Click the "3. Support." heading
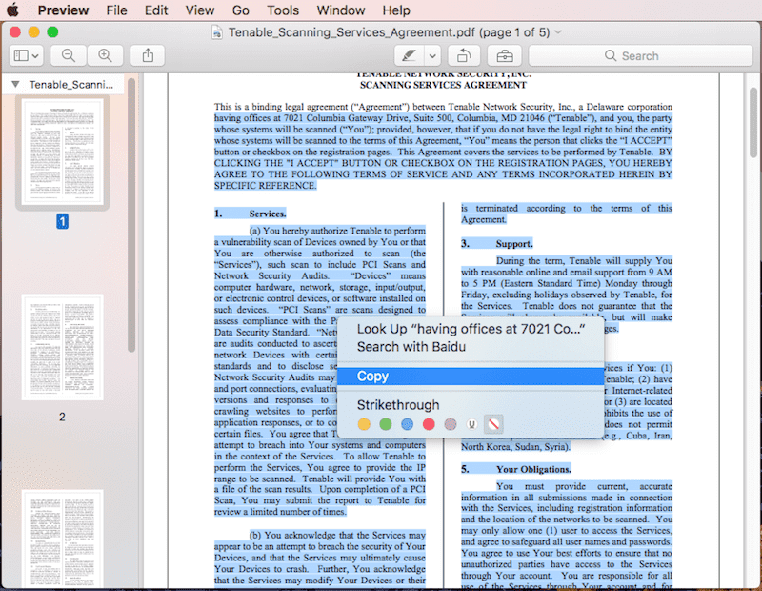 (496, 244)
